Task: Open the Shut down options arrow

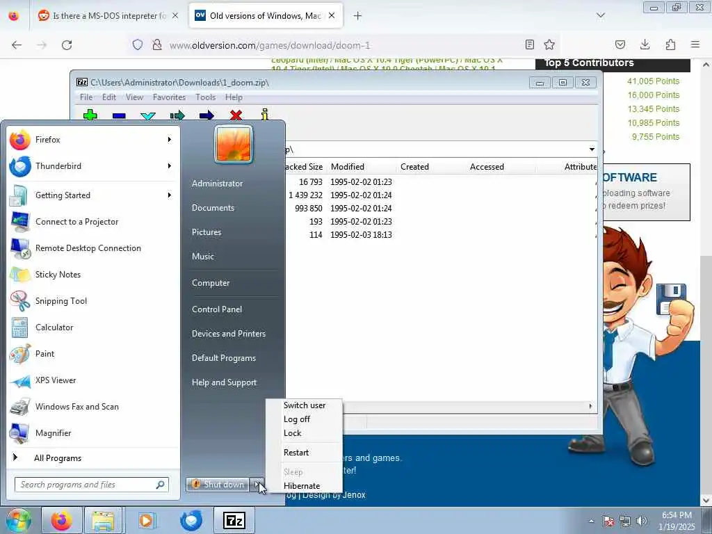Action: coord(257,485)
